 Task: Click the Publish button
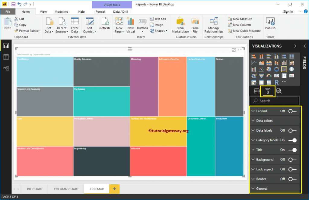270,24
